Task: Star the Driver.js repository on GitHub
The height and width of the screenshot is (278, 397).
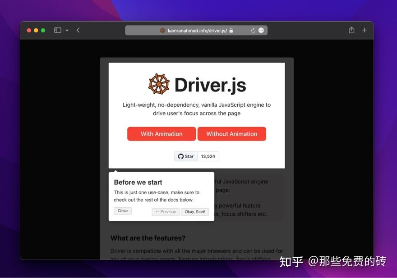Action: pos(186,156)
